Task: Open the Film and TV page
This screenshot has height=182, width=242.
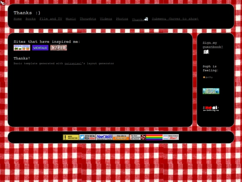Action: pyautogui.click(x=51, y=19)
